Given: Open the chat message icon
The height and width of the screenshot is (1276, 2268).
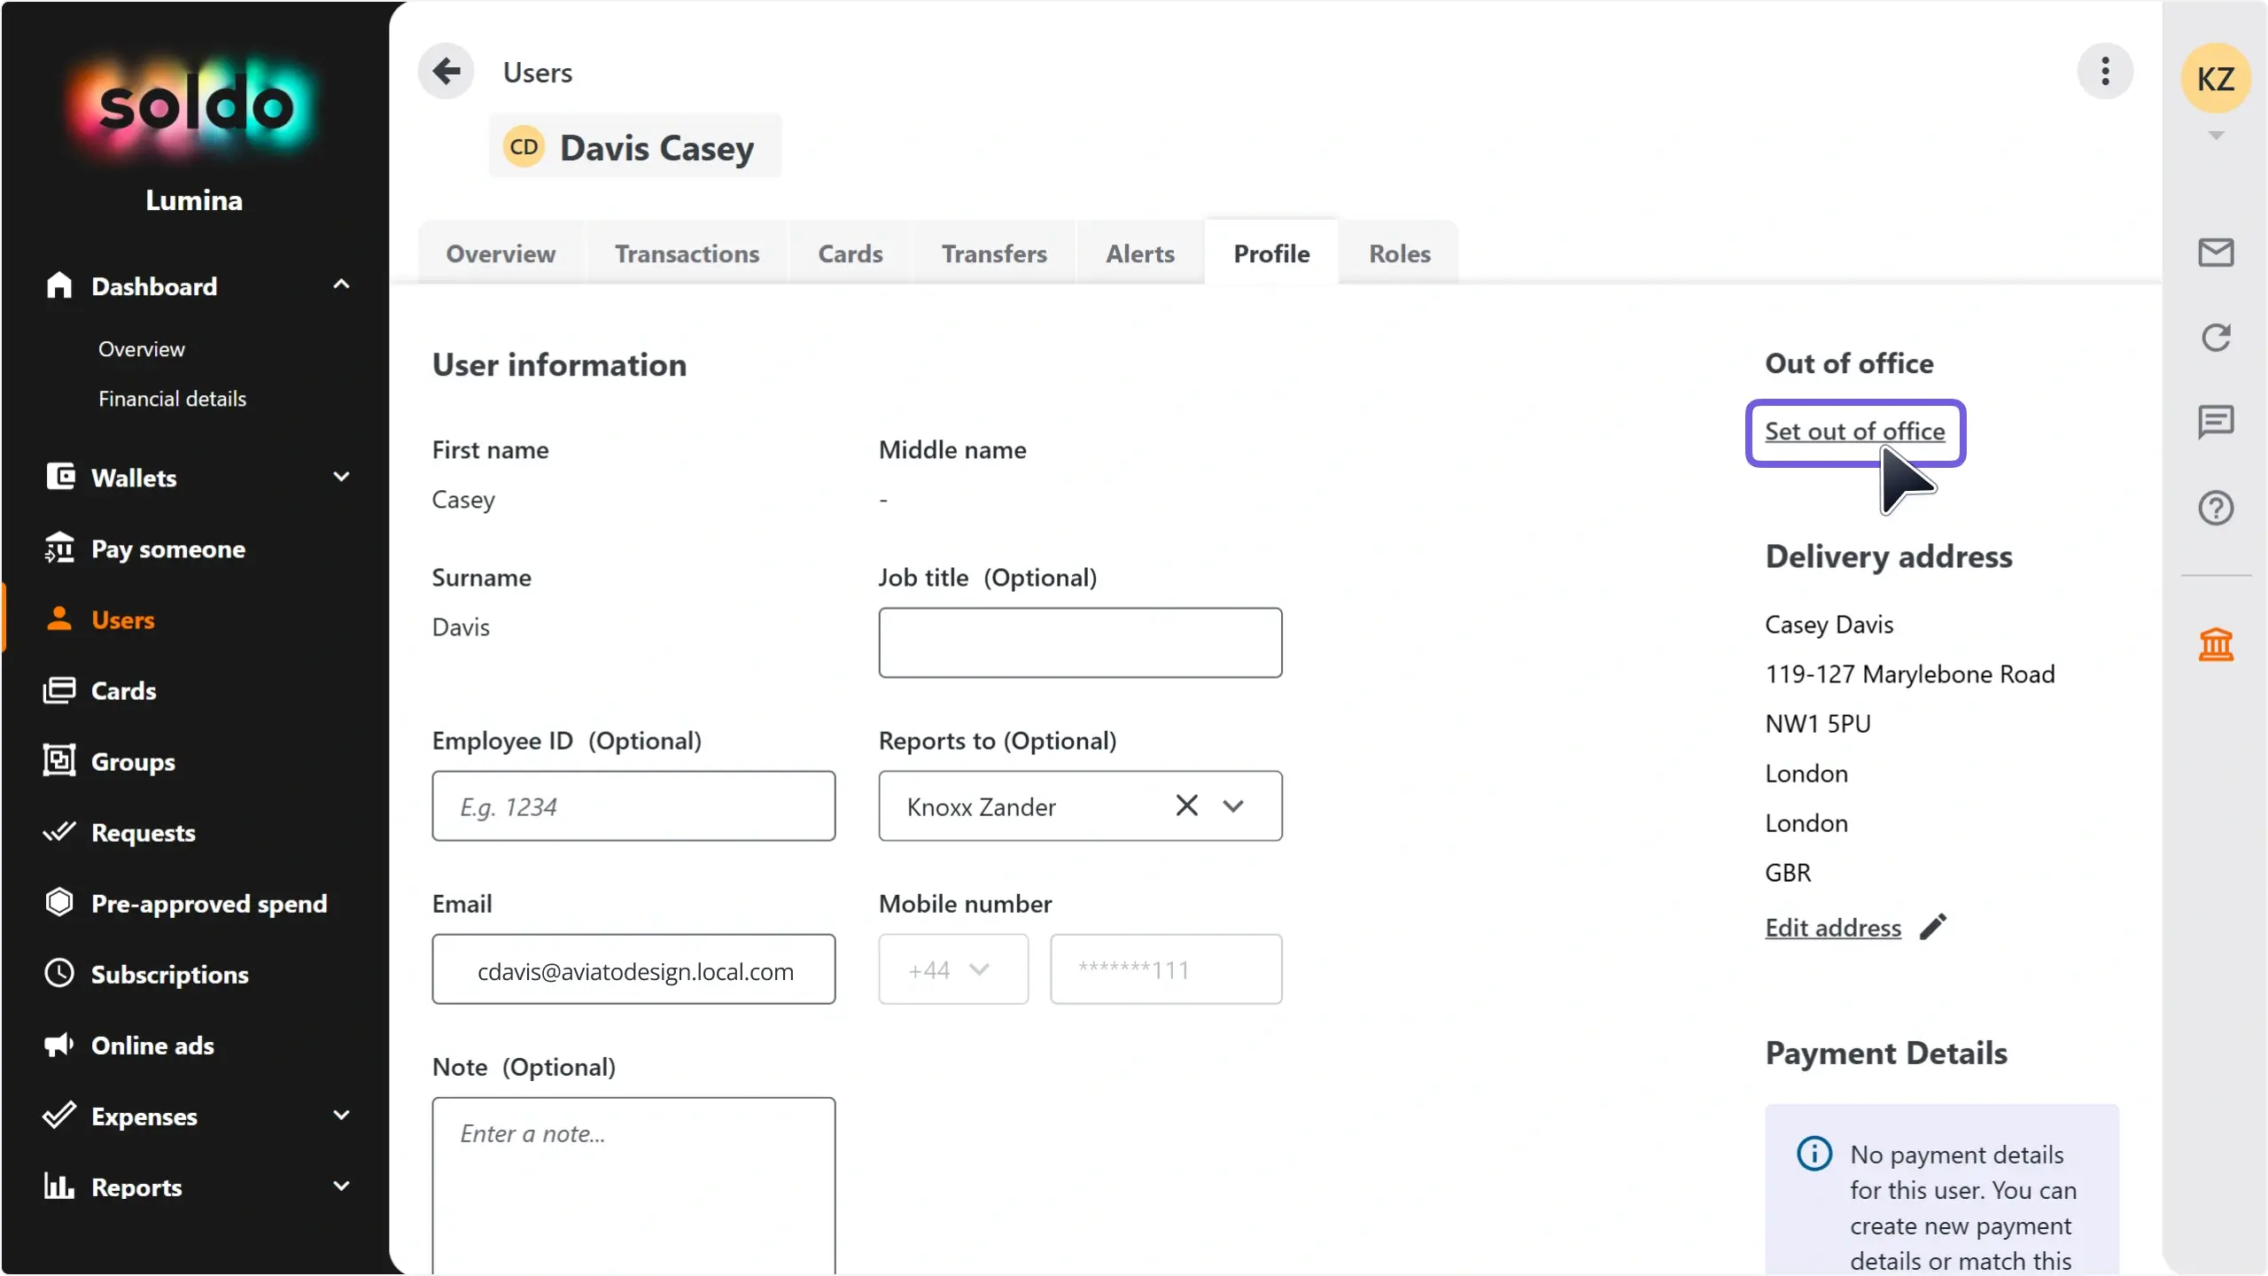Looking at the screenshot, I should pos(2215,422).
